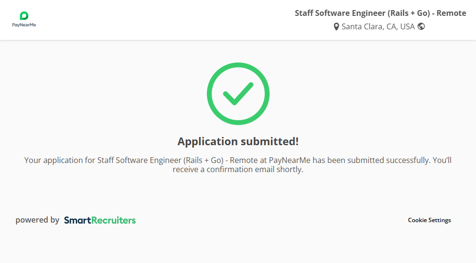476x263 pixels.
Task: Click the PayNearMe green logo icon
Action: click(x=24, y=16)
